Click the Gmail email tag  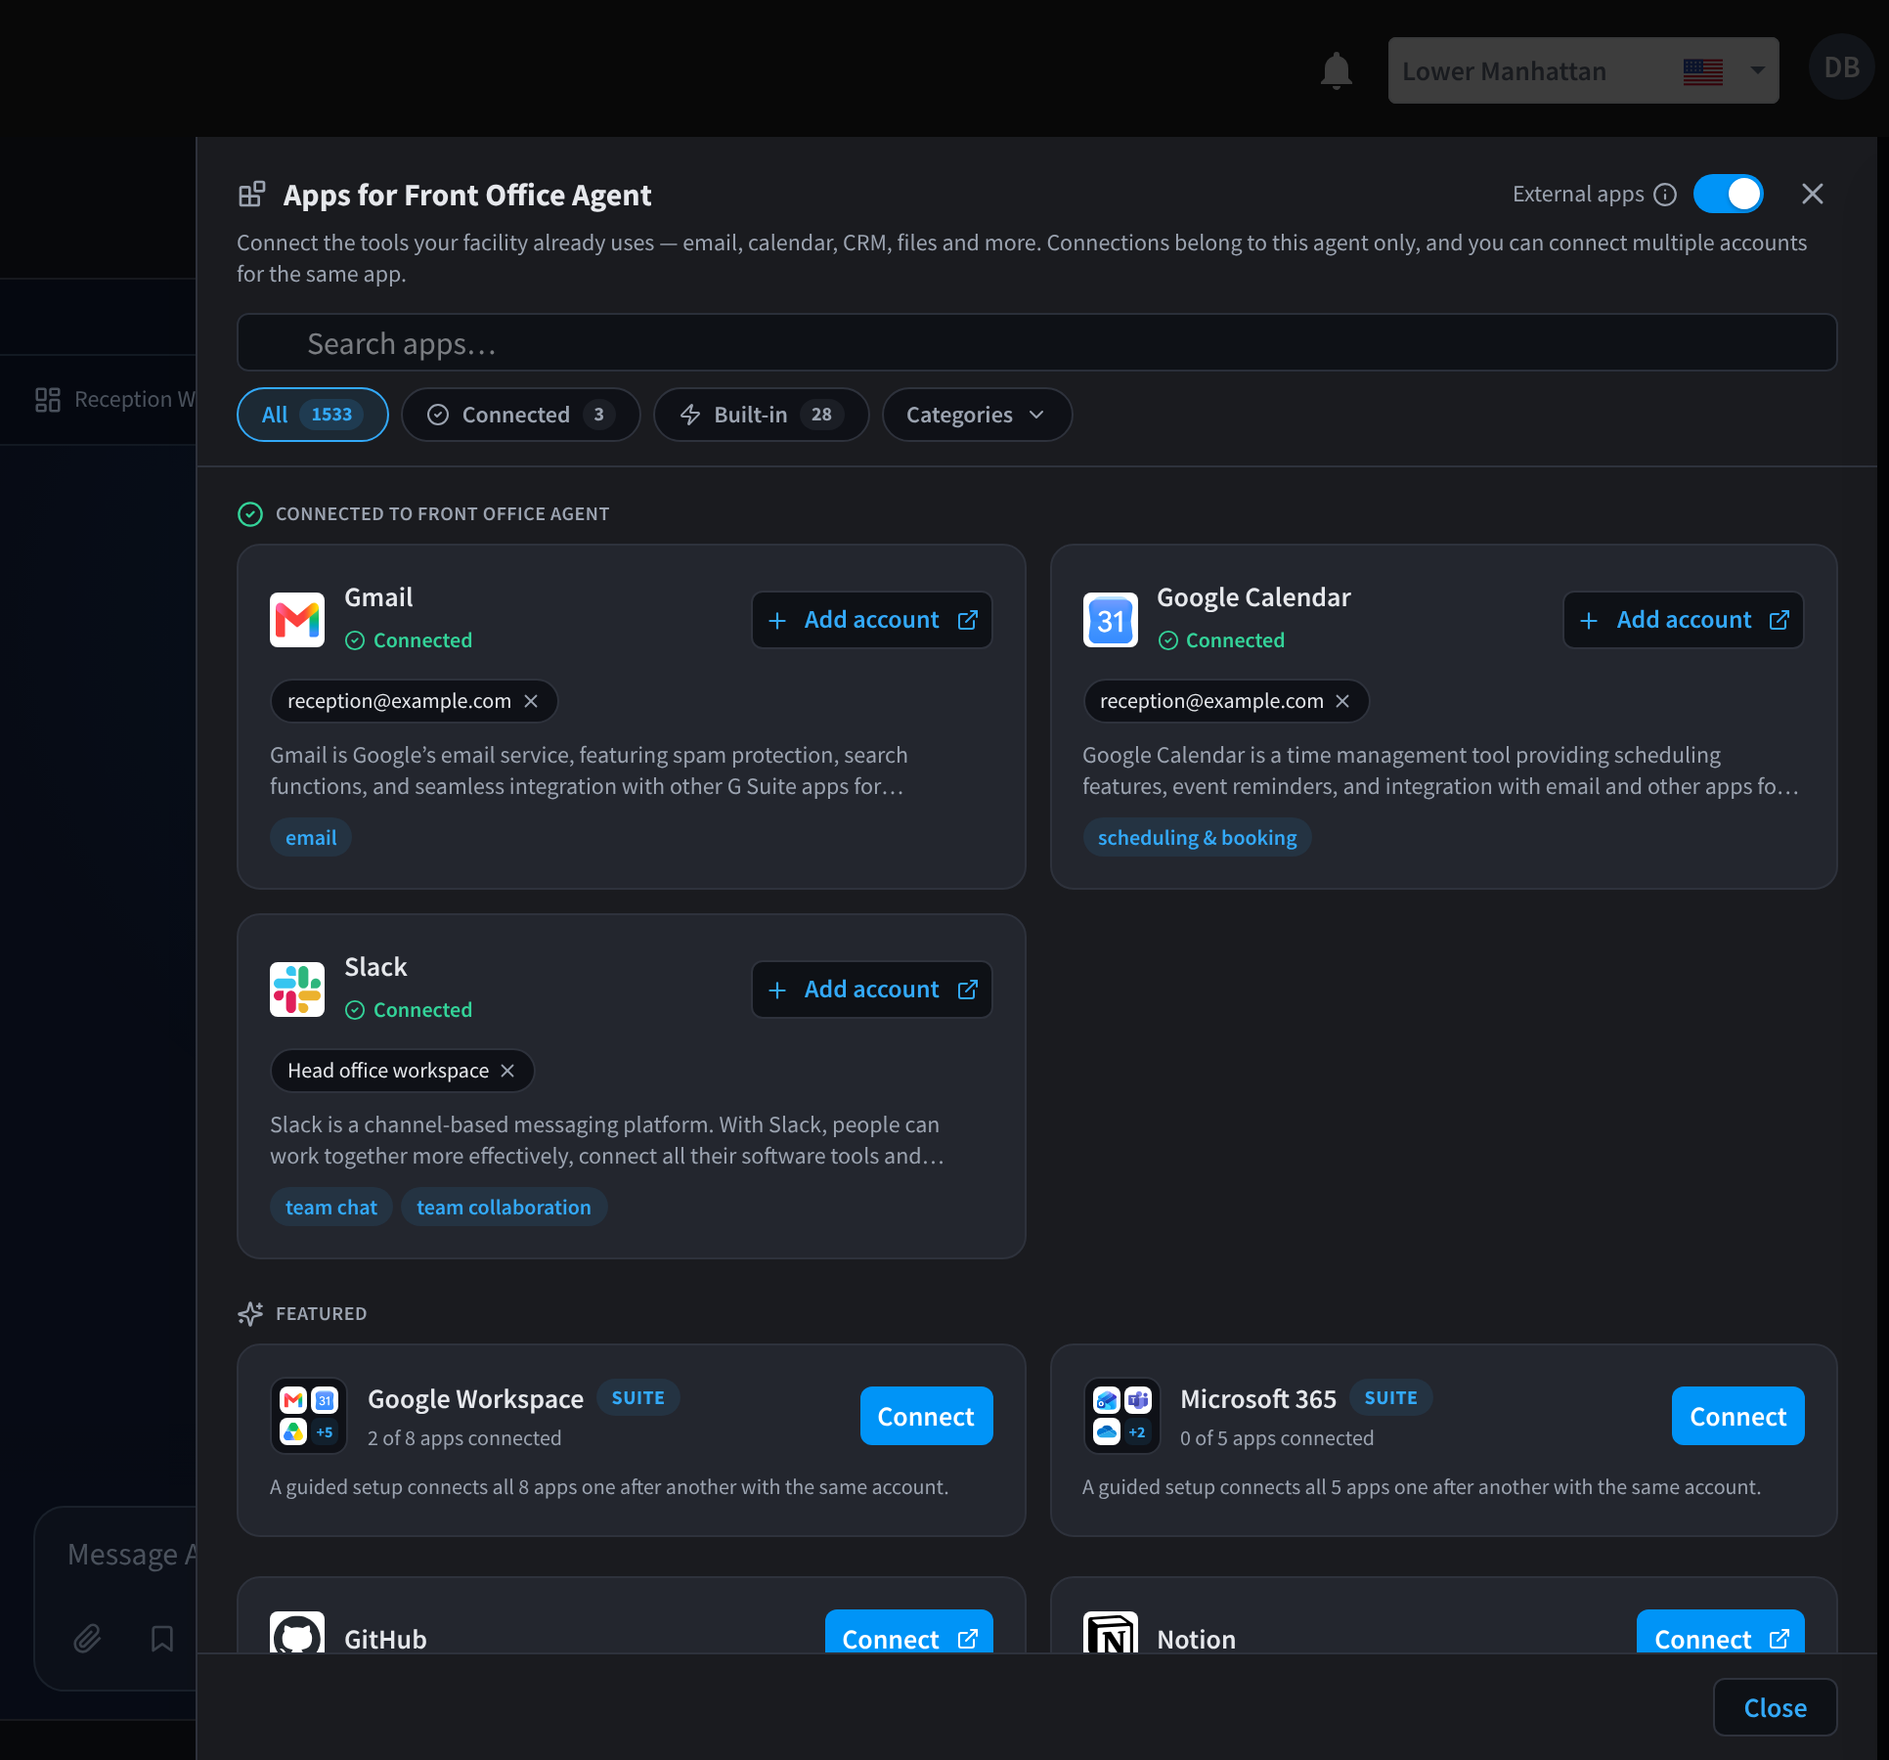tap(311, 837)
